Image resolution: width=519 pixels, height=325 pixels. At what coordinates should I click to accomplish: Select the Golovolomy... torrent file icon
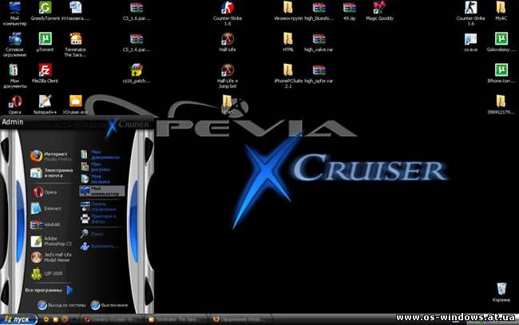[501, 42]
